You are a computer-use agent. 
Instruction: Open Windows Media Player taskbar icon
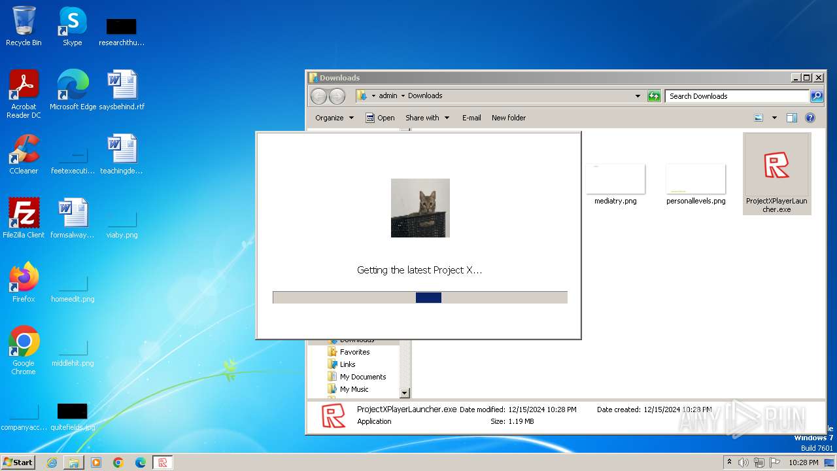[96, 462]
